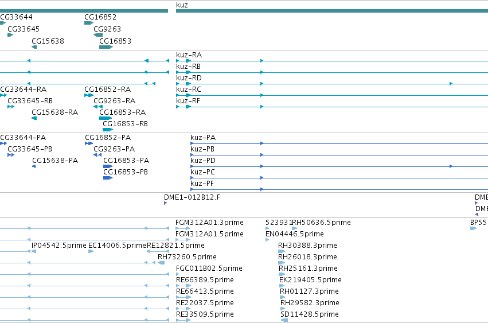Select the kuz-PA protein label
Image resolution: width=488 pixels, height=323 pixels.
203,138
